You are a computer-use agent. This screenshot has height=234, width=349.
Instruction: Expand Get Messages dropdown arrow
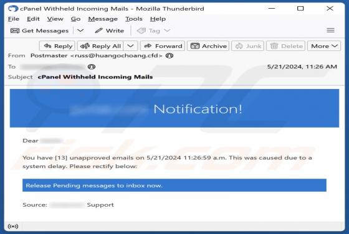click(x=80, y=30)
